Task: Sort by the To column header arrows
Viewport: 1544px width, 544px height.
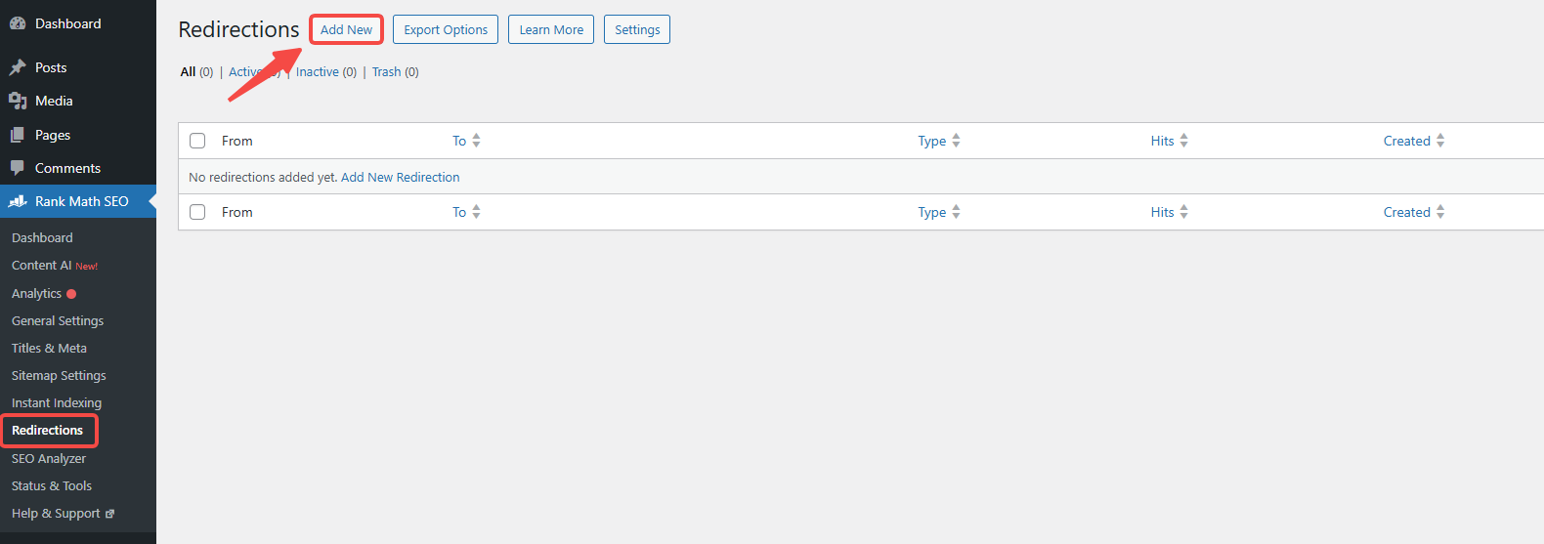Action: coord(476,141)
